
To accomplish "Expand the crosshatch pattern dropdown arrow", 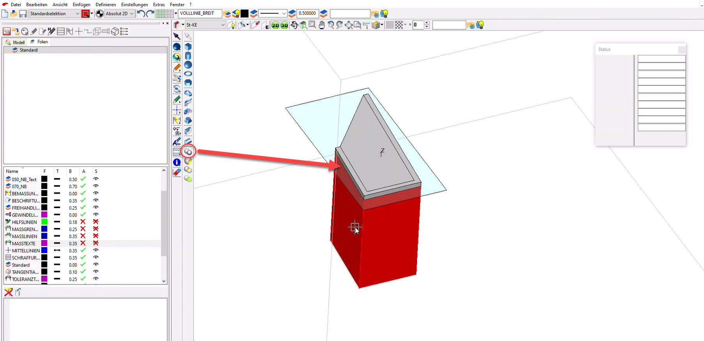I will tap(405, 25).
